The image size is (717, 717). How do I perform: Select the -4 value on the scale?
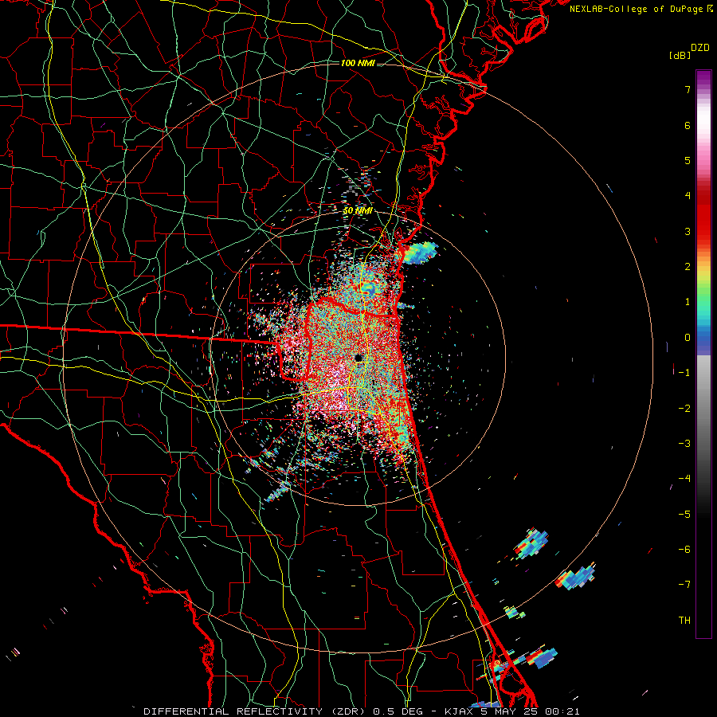pos(684,479)
